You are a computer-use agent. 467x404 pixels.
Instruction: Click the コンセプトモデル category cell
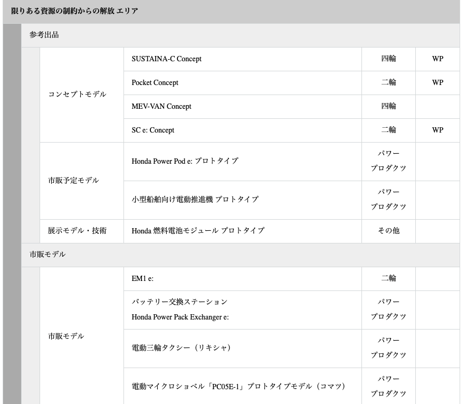(77, 95)
